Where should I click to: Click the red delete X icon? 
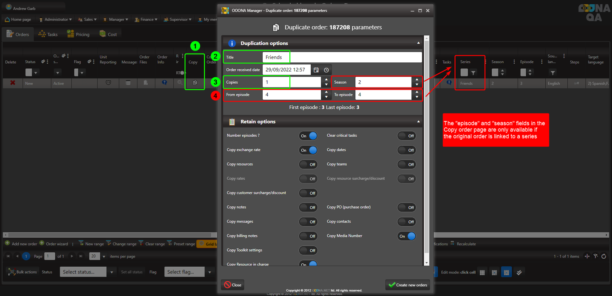pyautogui.click(x=13, y=83)
